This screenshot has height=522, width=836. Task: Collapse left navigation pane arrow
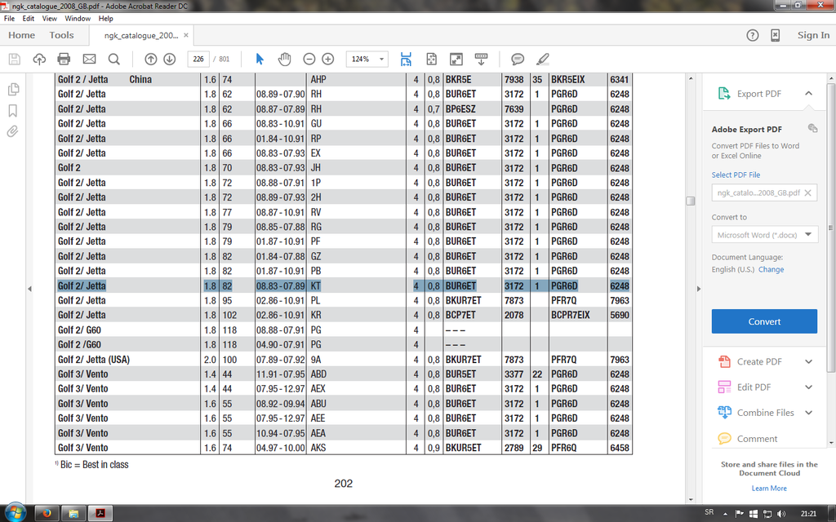[x=30, y=289]
